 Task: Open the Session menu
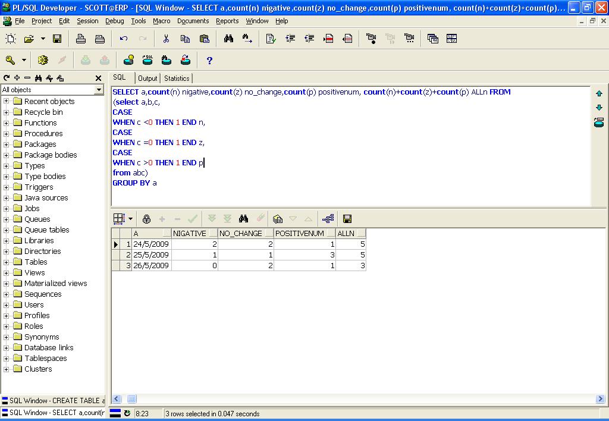[87, 21]
